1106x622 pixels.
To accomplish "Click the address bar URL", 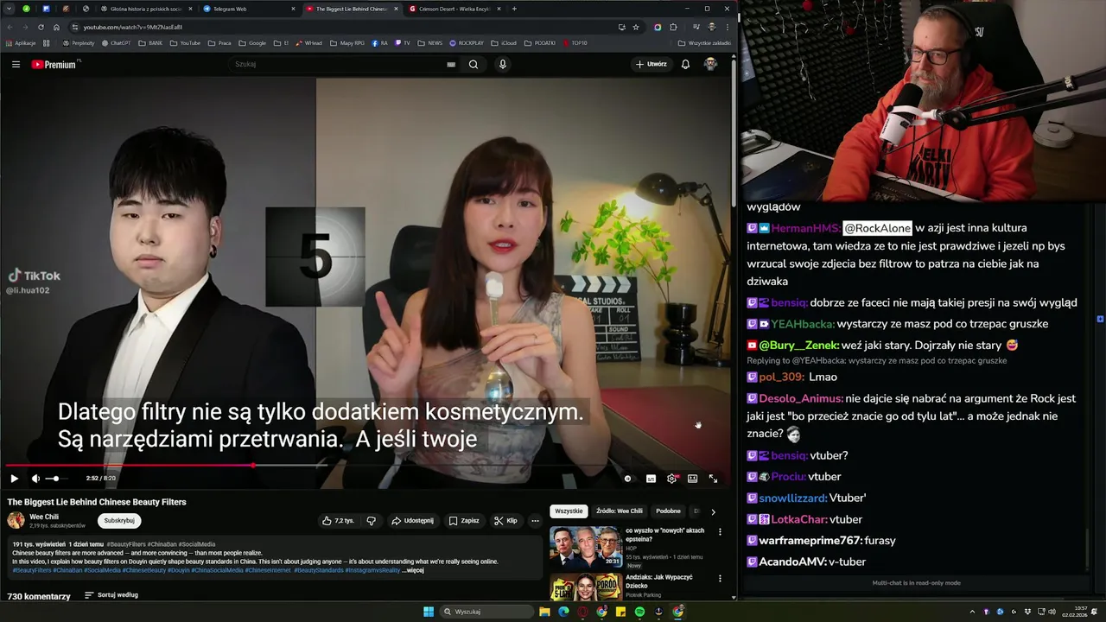I will point(133,27).
